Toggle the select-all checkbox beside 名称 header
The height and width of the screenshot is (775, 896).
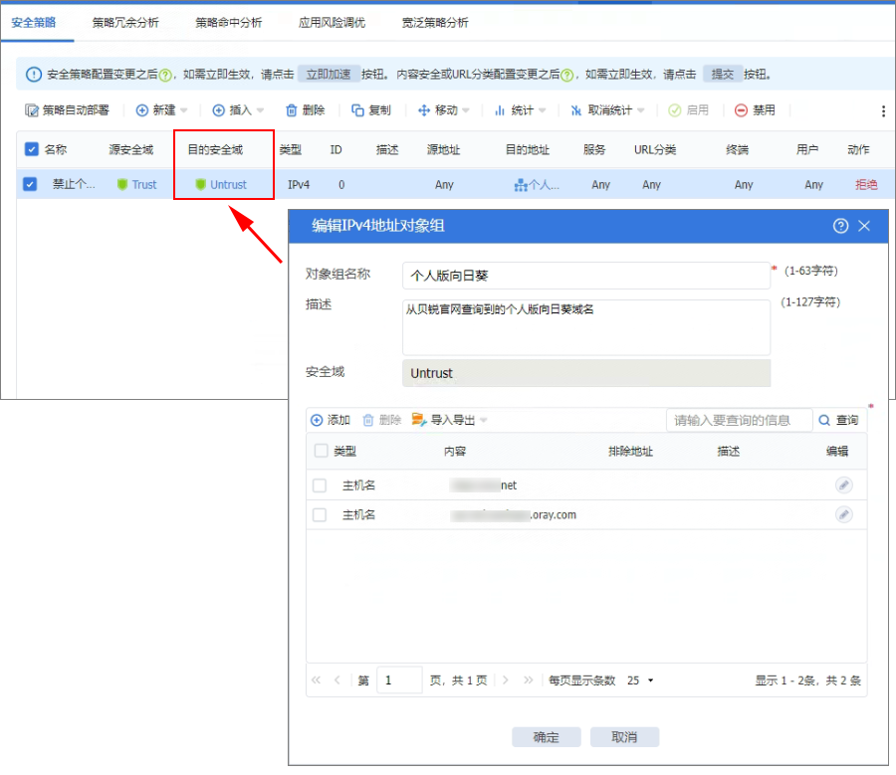tap(32, 149)
